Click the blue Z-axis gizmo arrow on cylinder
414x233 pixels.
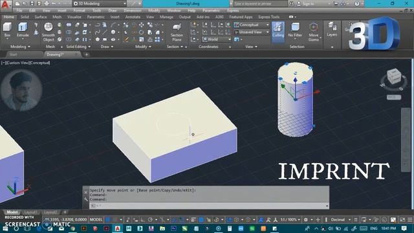[x=296, y=80]
